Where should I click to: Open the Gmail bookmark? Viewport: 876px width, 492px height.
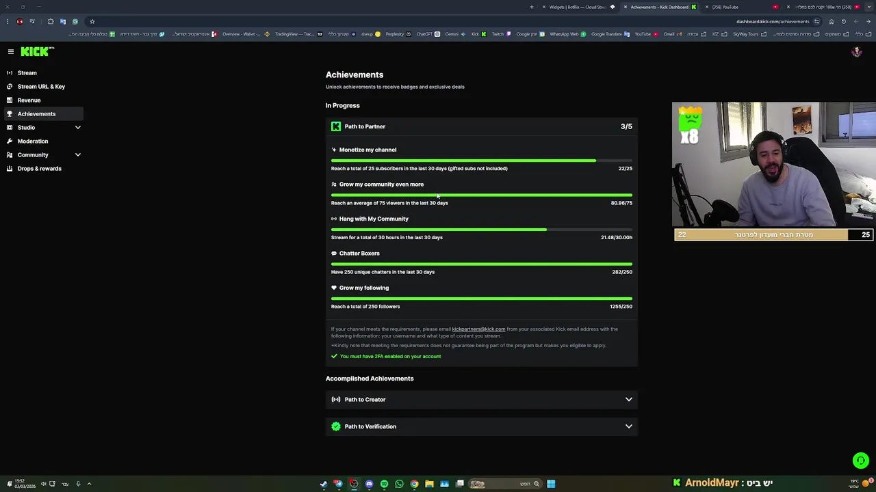(x=673, y=34)
